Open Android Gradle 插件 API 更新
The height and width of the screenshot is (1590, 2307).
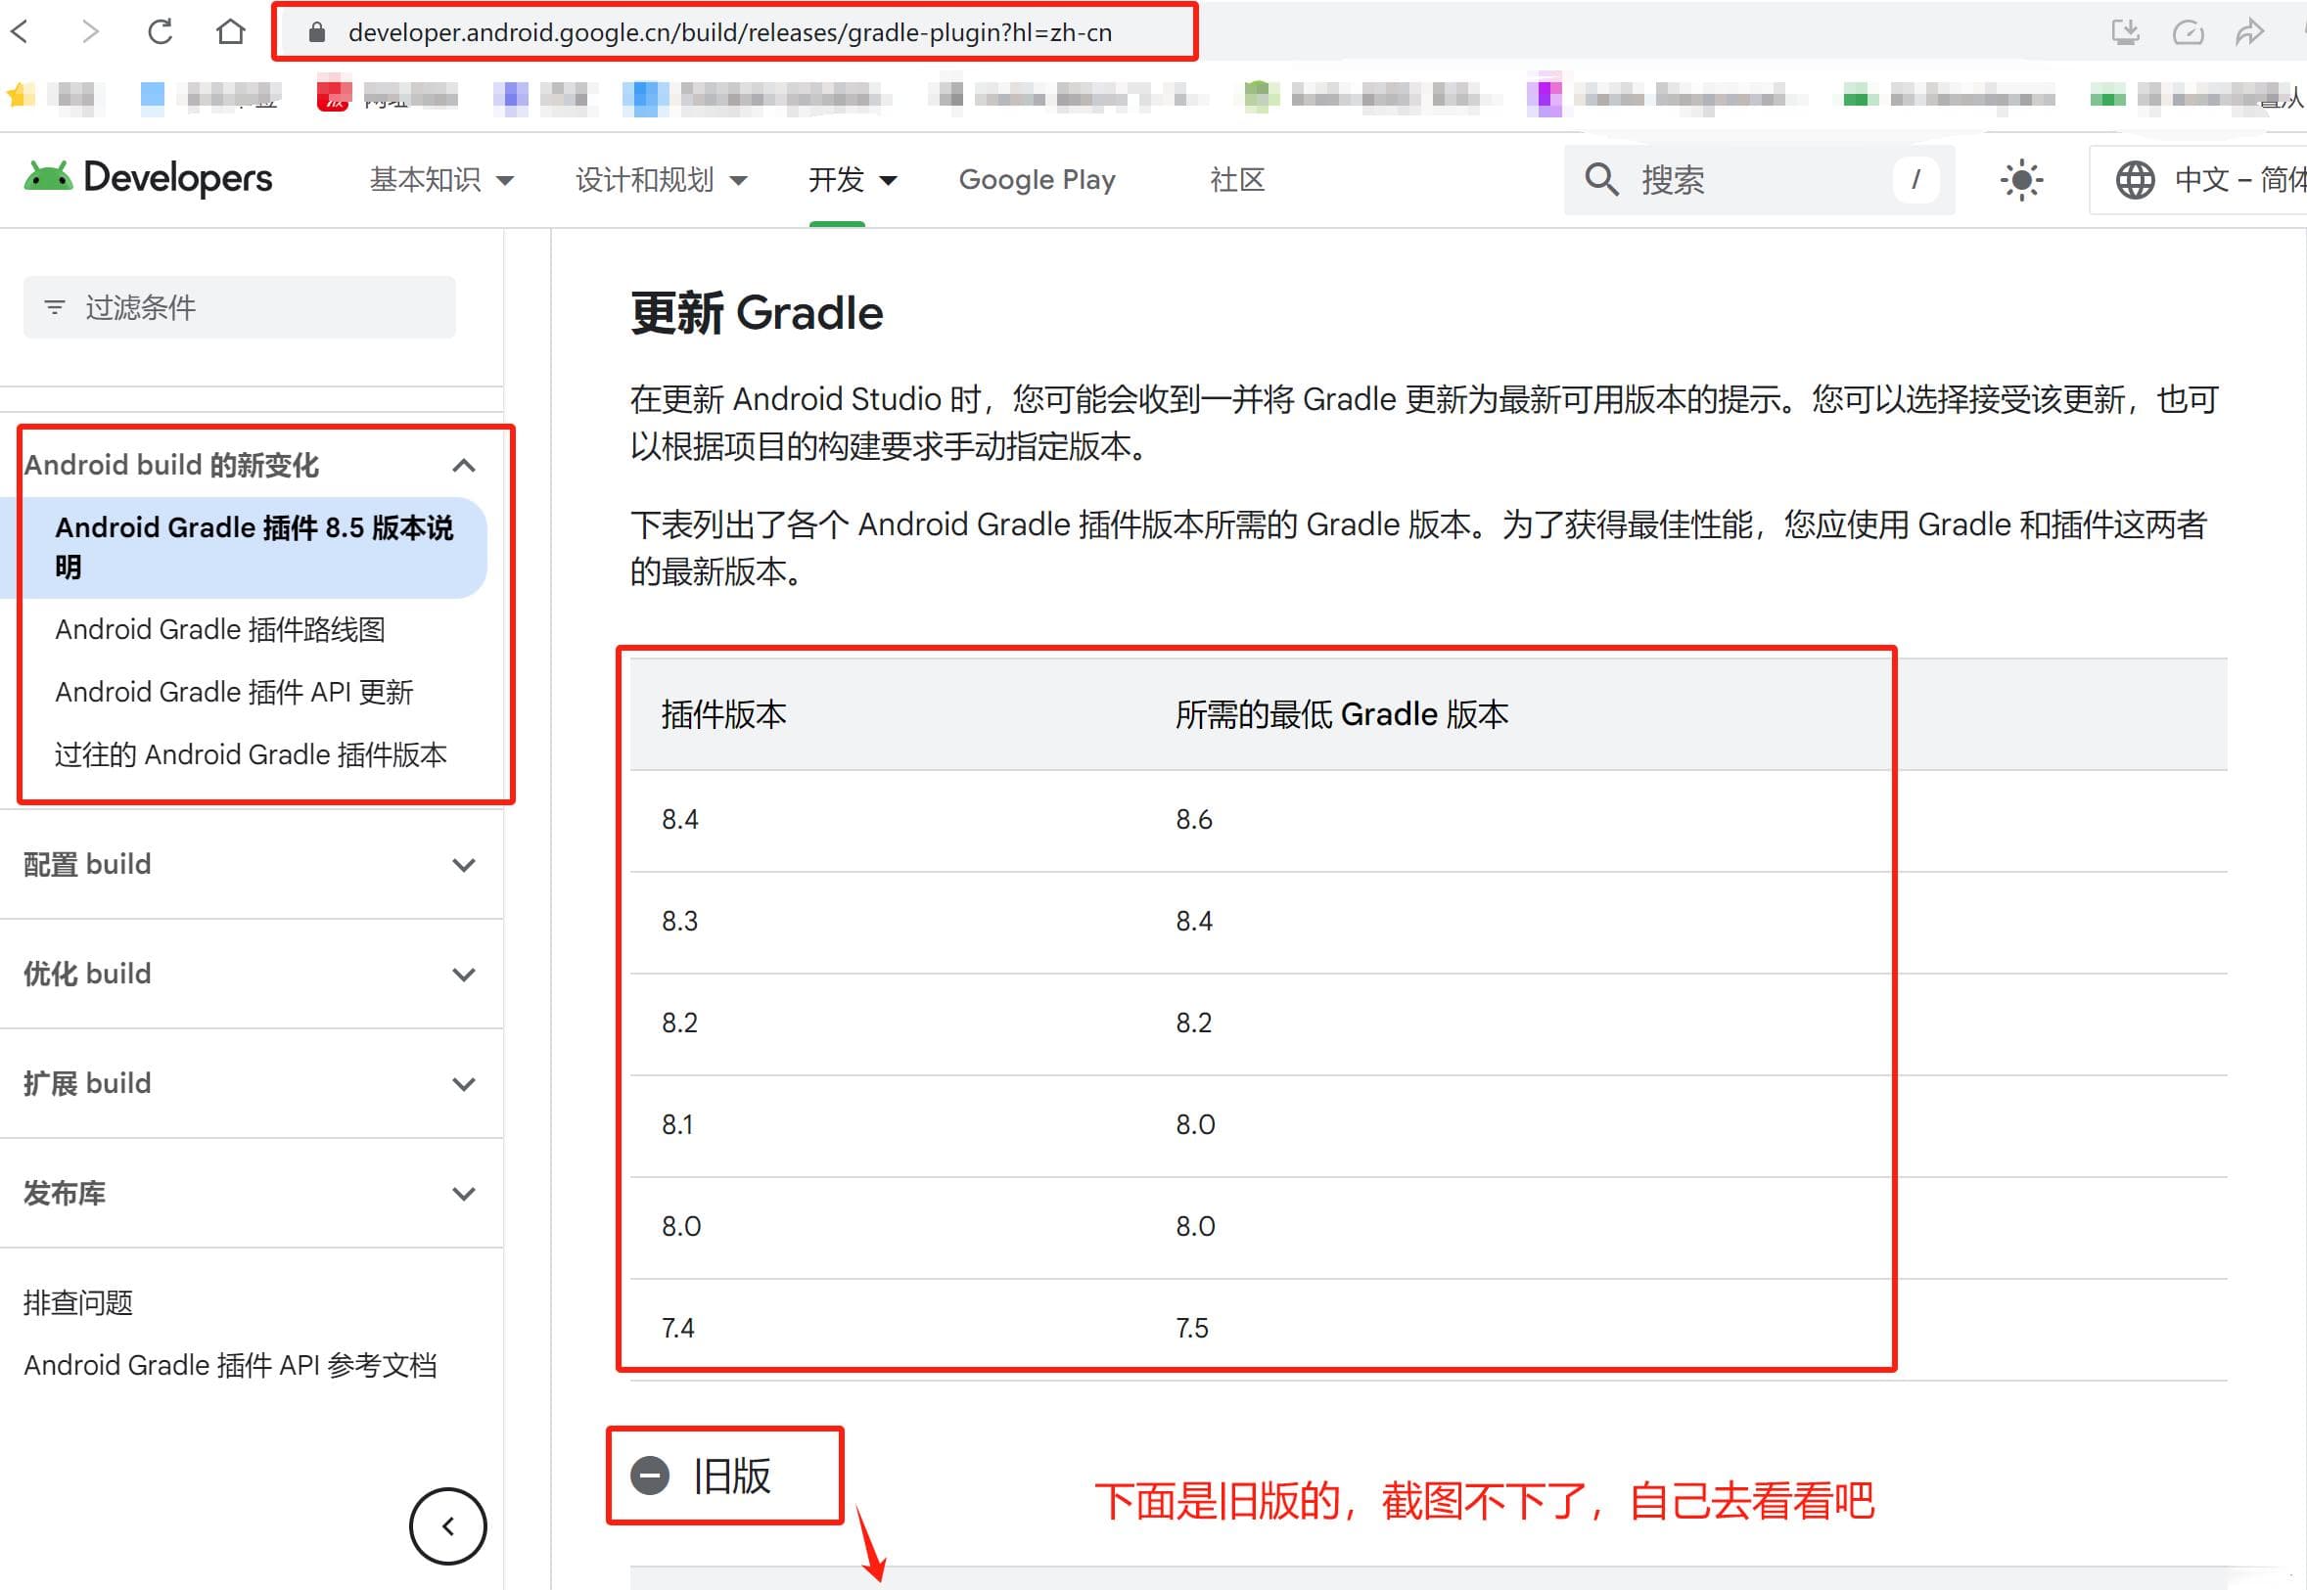coord(234,692)
